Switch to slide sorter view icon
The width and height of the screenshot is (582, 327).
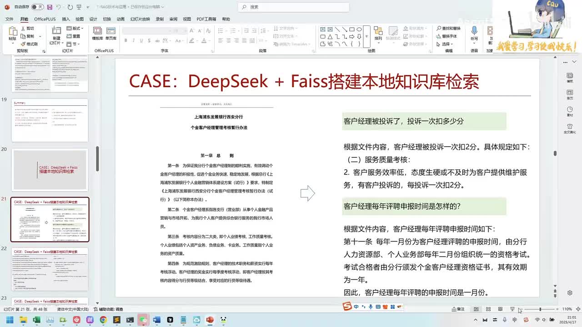(488, 309)
